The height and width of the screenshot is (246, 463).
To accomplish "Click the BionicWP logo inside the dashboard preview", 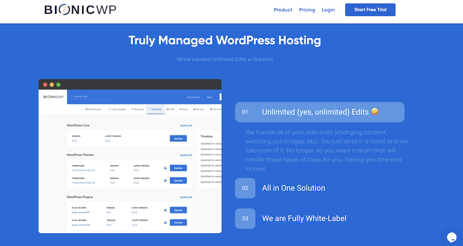I will point(53,96).
